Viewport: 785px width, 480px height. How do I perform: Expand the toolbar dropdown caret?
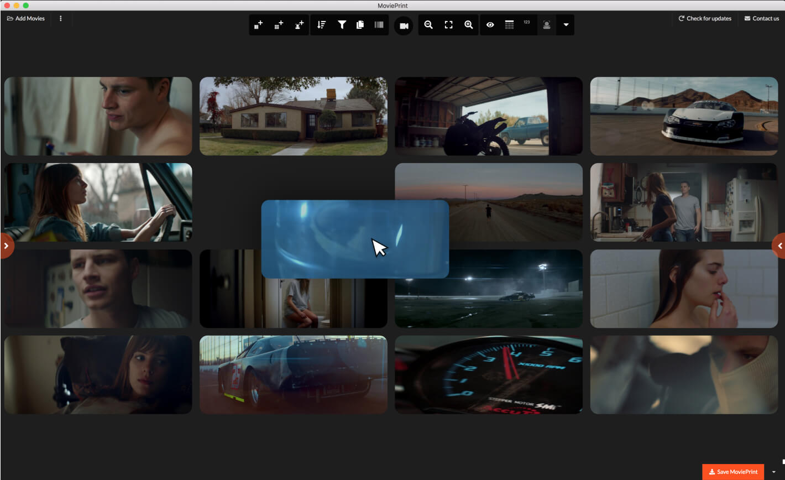566,25
